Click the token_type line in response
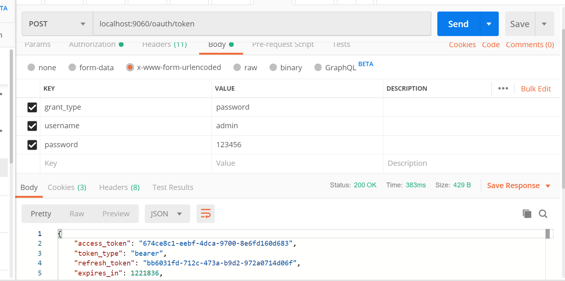This screenshot has width=565, height=281. 120,253
